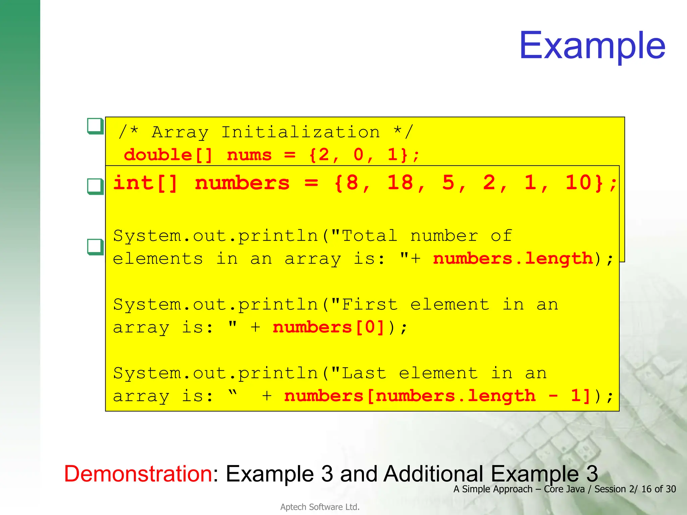Click the footer "A Simple Approach – Core Java / Session 2/ 16 of 30"
This screenshot has height=515, width=687.
(565, 489)
